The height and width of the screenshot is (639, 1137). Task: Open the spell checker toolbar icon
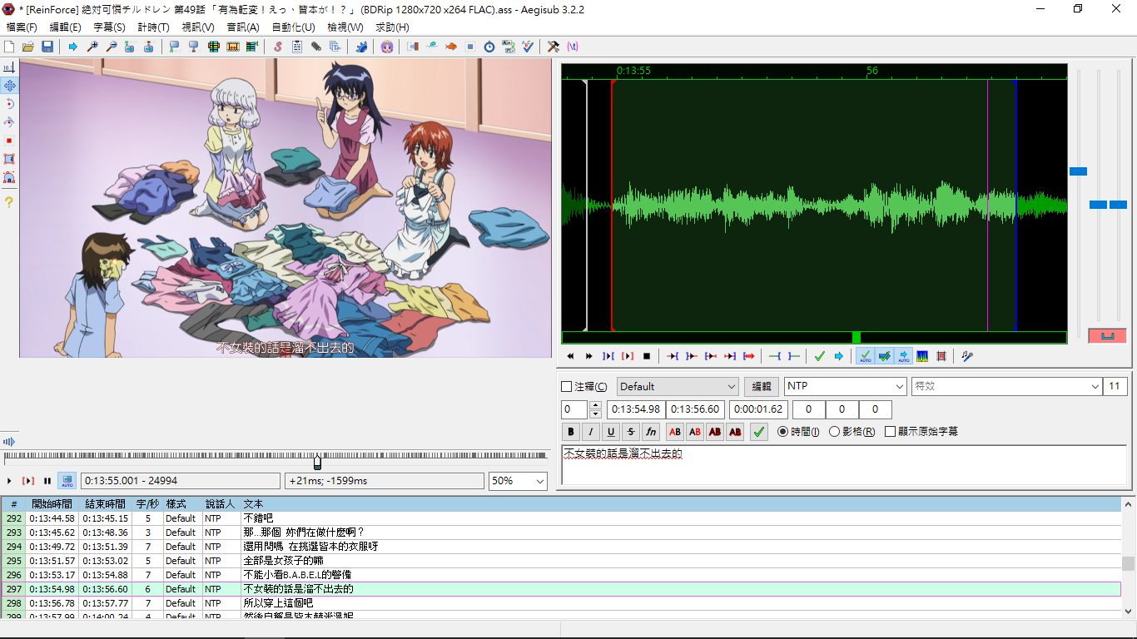(528, 47)
